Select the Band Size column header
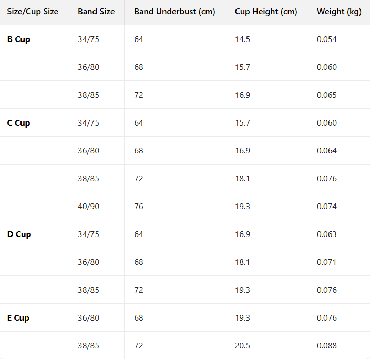The width and height of the screenshot is (370, 359). pos(96,12)
